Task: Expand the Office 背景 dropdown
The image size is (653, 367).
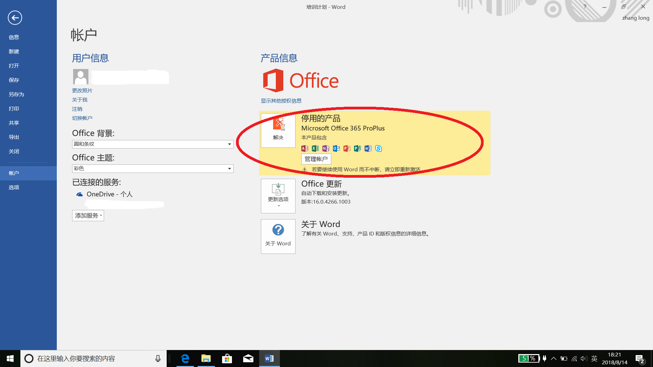Action: (x=230, y=144)
